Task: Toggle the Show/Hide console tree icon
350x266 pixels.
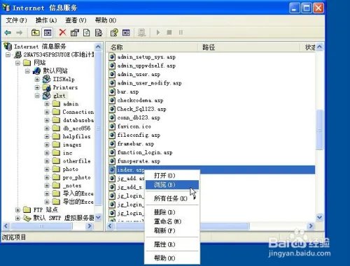Action: [48, 33]
